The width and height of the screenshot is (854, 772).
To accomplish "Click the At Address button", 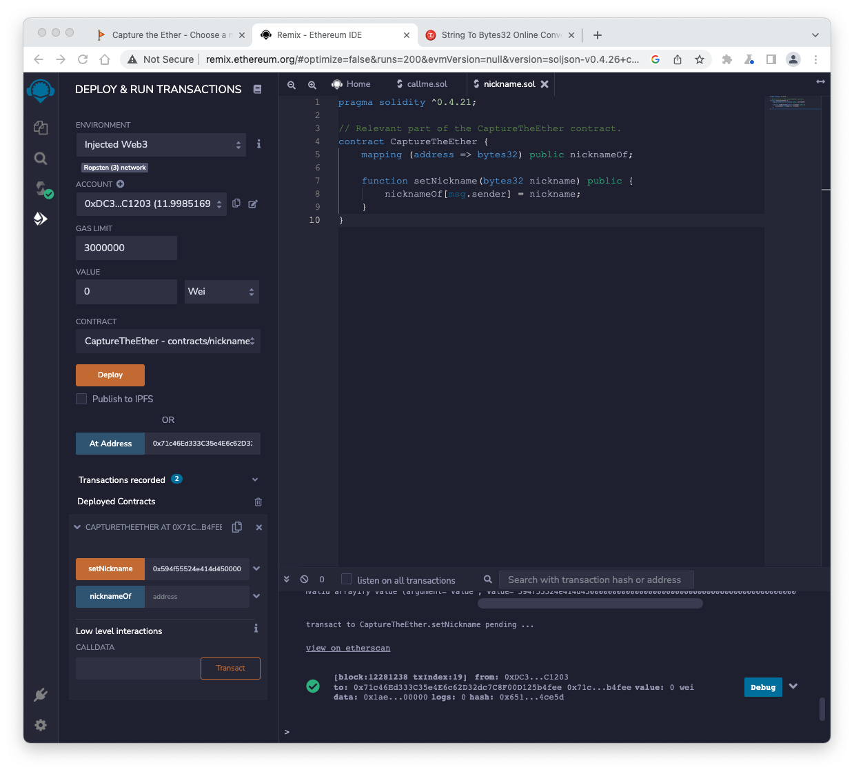I will point(110,444).
